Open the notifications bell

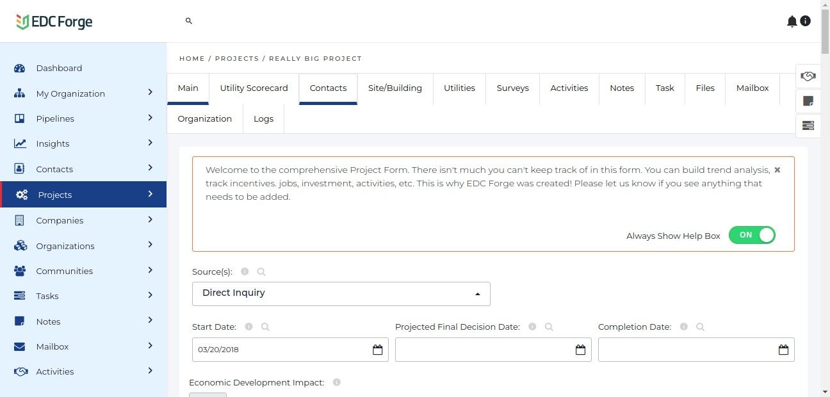(x=792, y=22)
